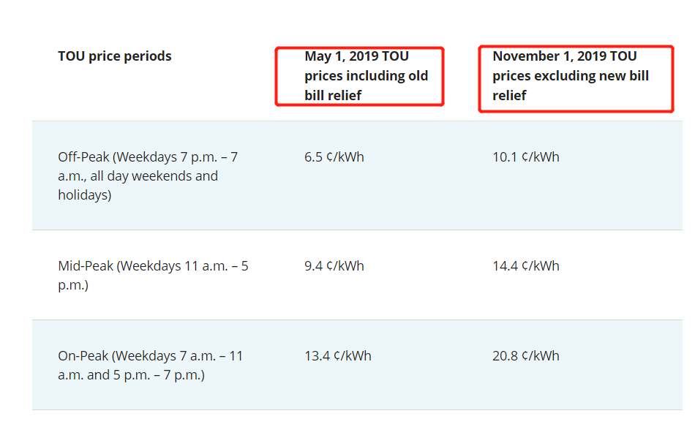Click "bill relief" in the May header
This screenshot has height=427, width=695.
tap(334, 96)
